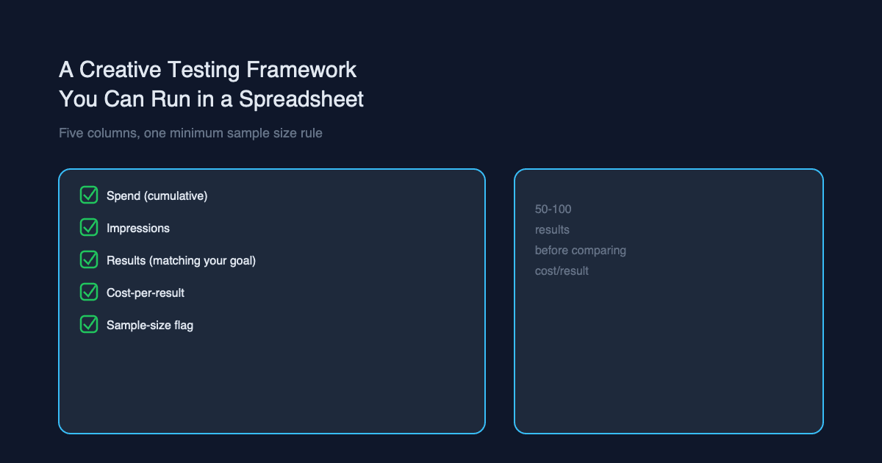This screenshot has width=882, height=463.
Task: Select the Five columns subtitle line
Action: pyautogui.click(x=190, y=134)
